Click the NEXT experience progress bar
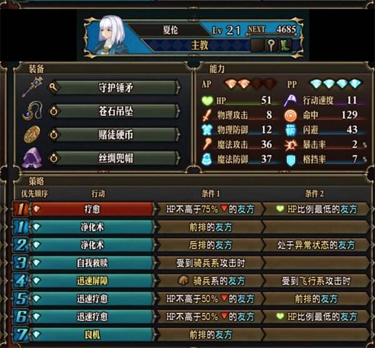375x348 pixels. coord(271,35)
